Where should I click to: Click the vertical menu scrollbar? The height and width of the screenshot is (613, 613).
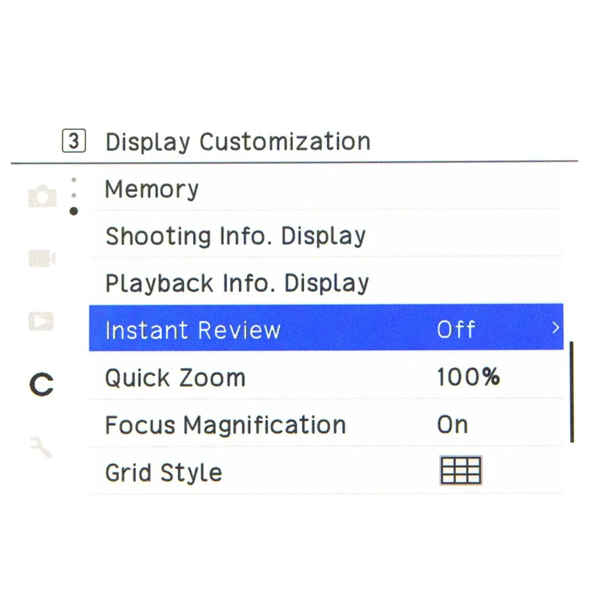pyautogui.click(x=572, y=392)
